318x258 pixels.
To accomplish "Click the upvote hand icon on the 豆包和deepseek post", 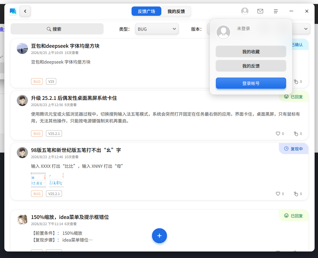I will click(296, 82).
